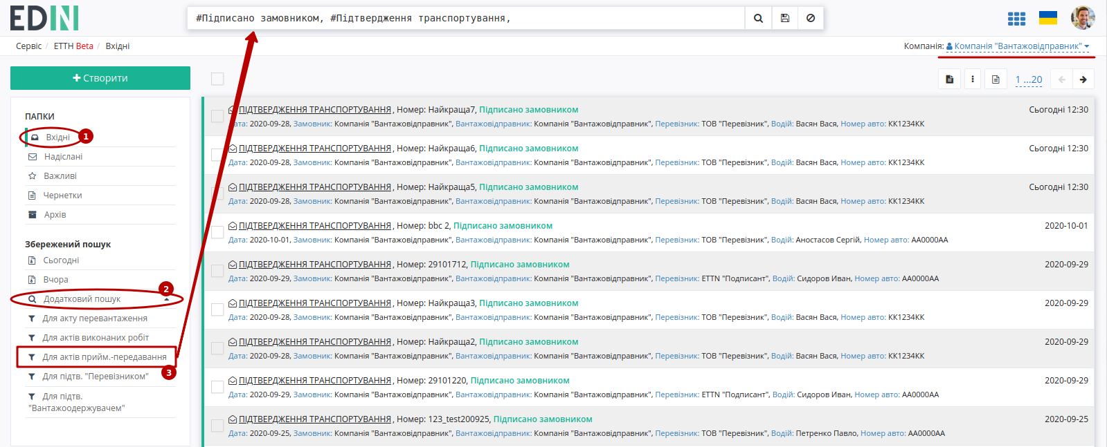Open the Архів folder

pos(55,215)
